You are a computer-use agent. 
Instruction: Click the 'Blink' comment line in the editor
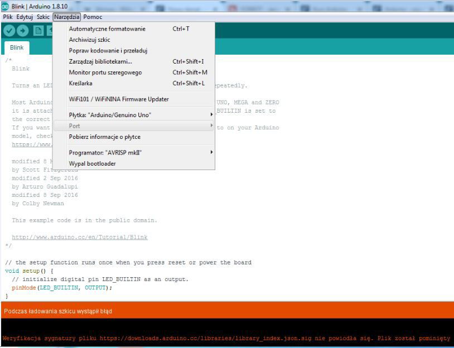coord(21,69)
